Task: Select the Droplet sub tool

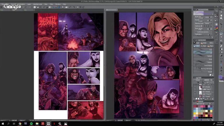Action: coord(203,72)
